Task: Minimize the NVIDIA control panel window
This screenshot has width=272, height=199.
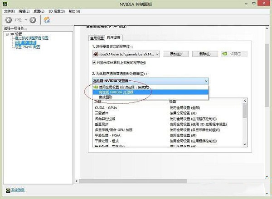Action: click(x=246, y=4)
